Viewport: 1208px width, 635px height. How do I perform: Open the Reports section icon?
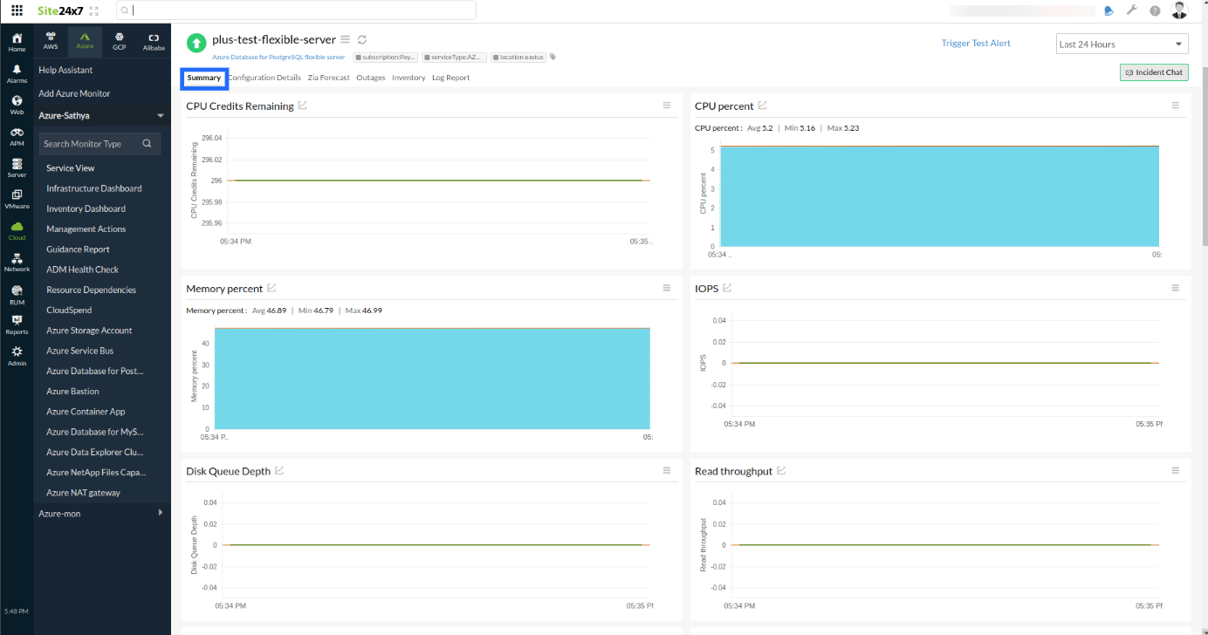[x=17, y=323]
